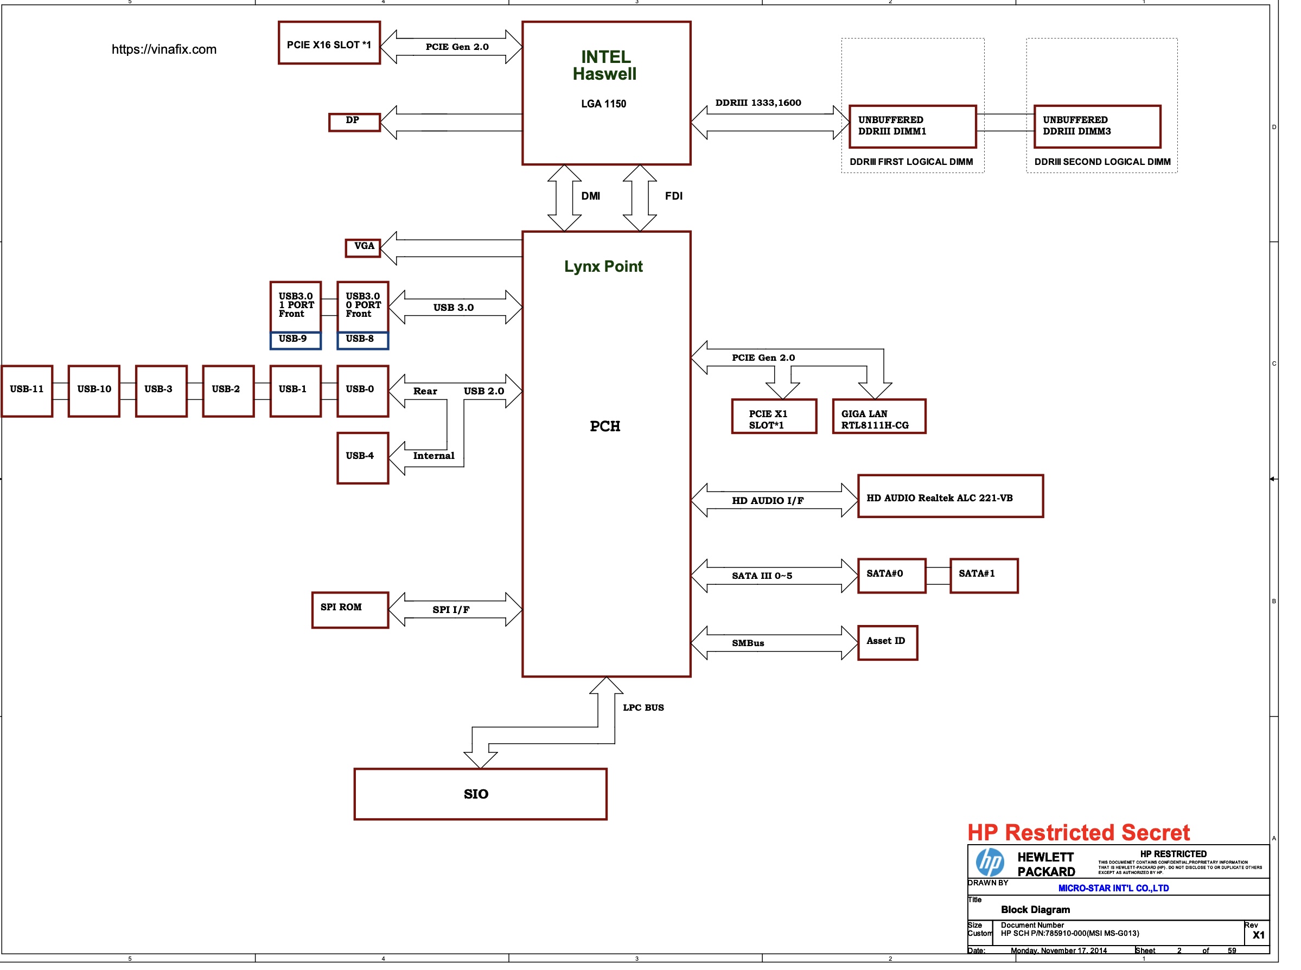Click the SATA III 0~5 bus label
The image size is (1301, 970).
coord(762,576)
